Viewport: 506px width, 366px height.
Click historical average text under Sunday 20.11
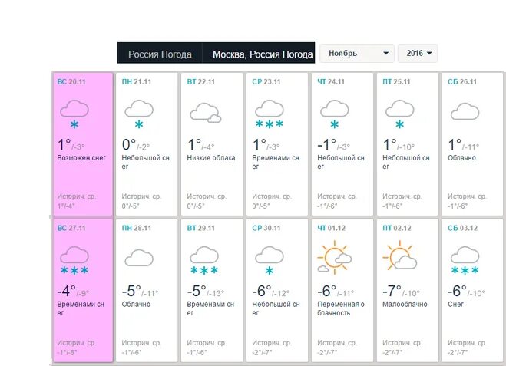click(76, 201)
